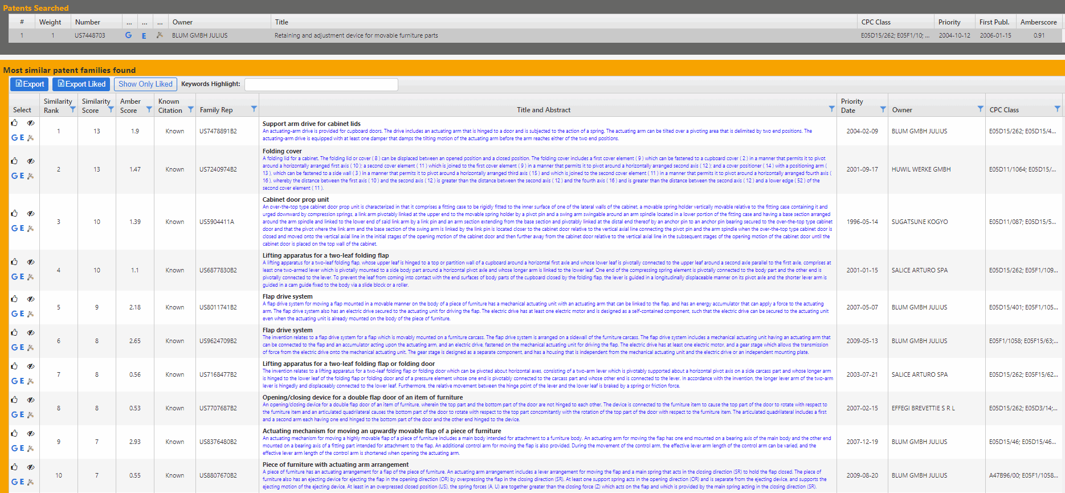1065x493 pixels.
Task: Open Espacenet E icon for US6877830B2
Action: [x=22, y=276]
